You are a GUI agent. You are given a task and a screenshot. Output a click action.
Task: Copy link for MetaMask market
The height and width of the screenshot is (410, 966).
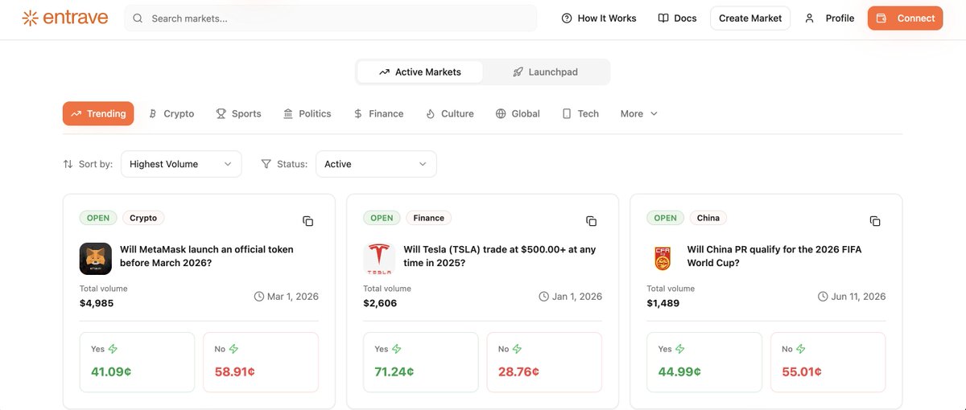(x=308, y=221)
